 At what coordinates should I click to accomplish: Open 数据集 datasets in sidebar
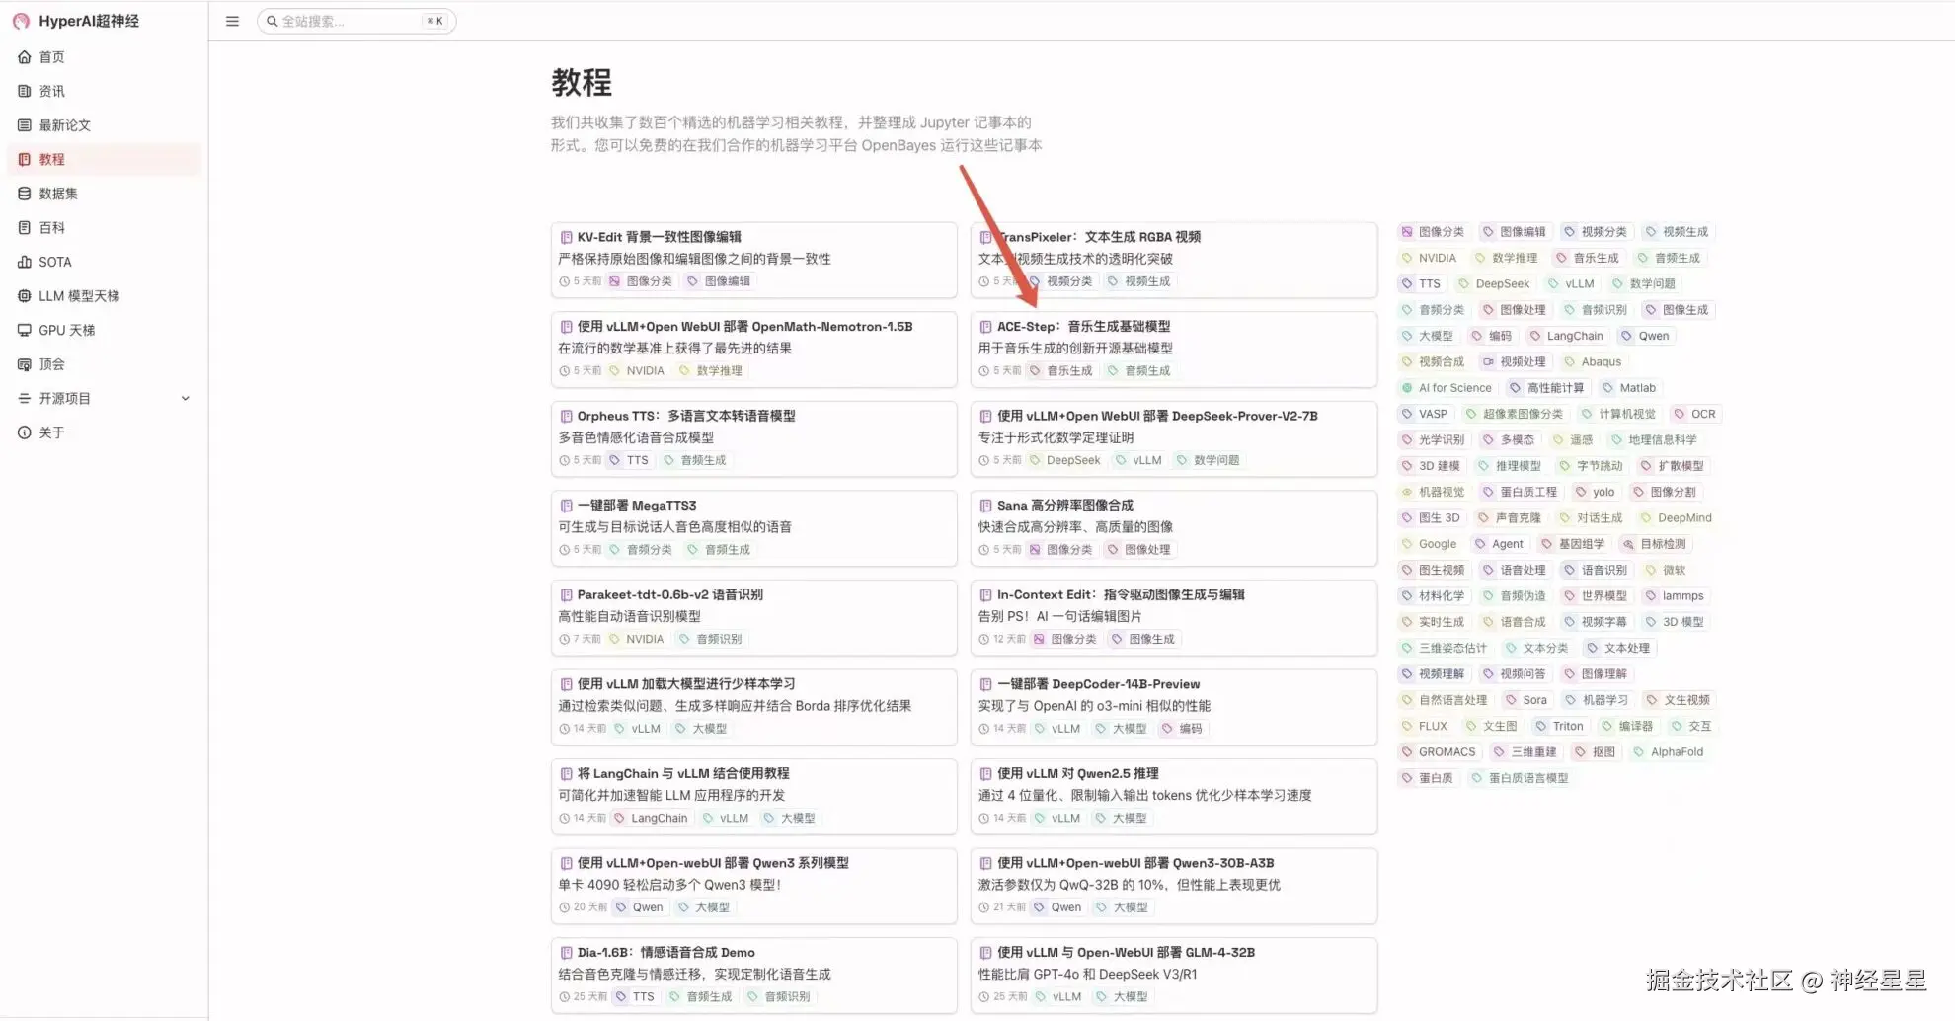[x=104, y=194]
